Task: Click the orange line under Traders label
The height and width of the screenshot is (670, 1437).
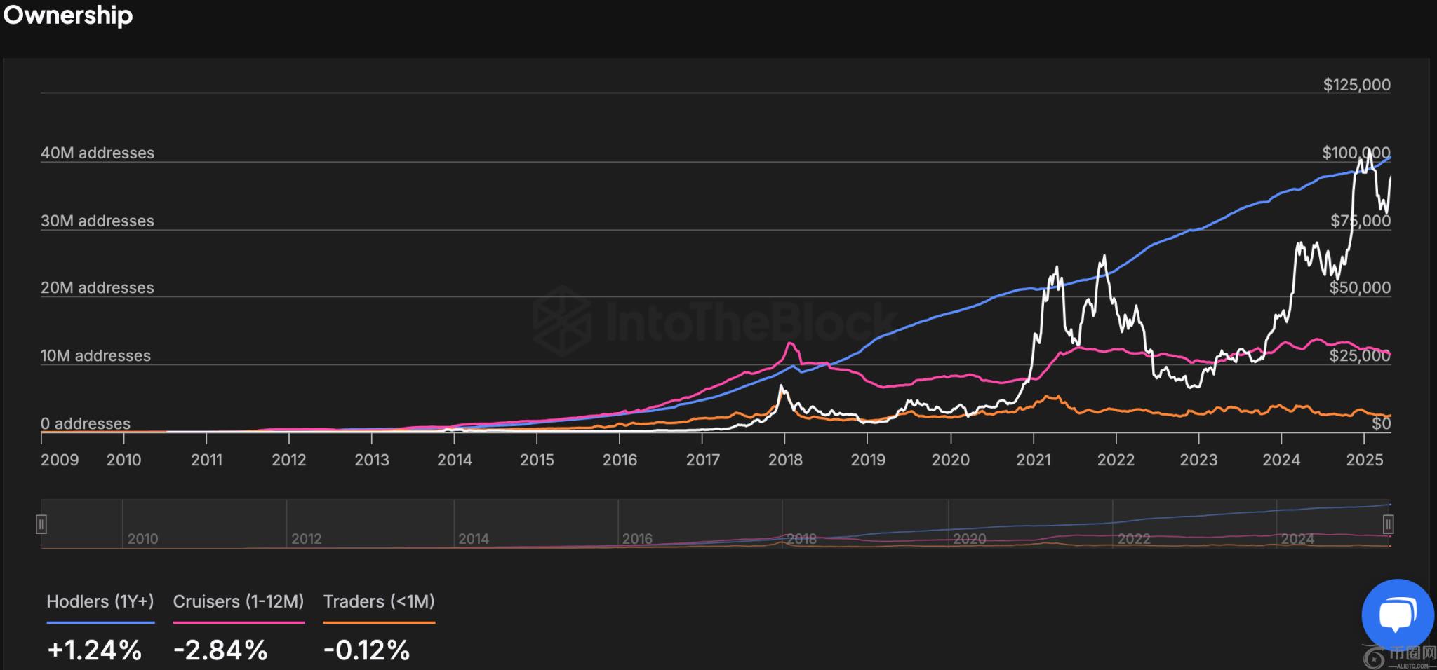Action: click(378, 622)
